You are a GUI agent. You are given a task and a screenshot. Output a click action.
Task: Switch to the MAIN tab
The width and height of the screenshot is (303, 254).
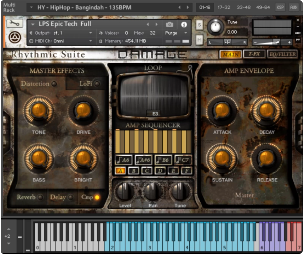[231, 54]
